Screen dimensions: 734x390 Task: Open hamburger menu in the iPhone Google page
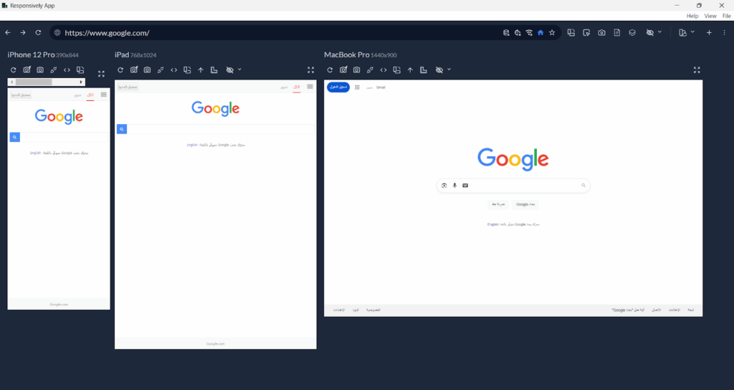[103, 95]
